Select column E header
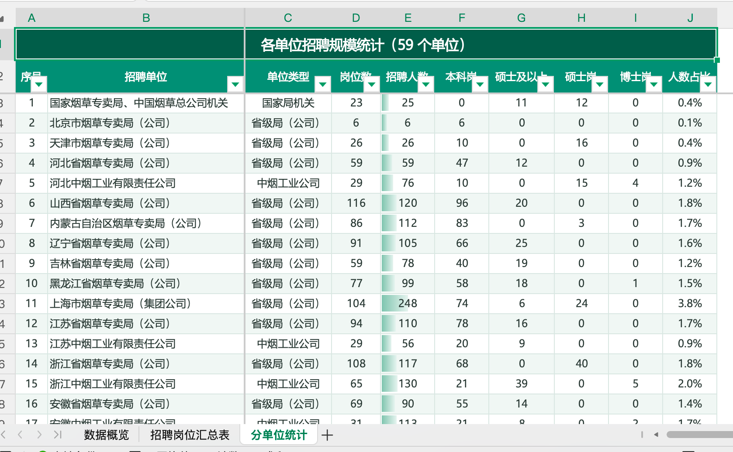This screenshot has height=452, width=733. pos(408,18)
